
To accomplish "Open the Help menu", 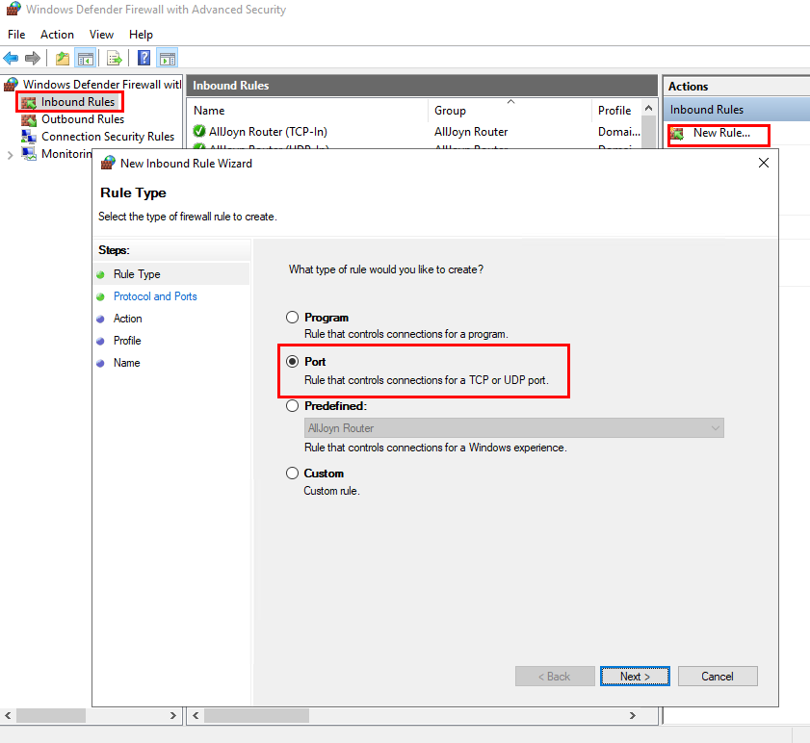I will (141, 35).
